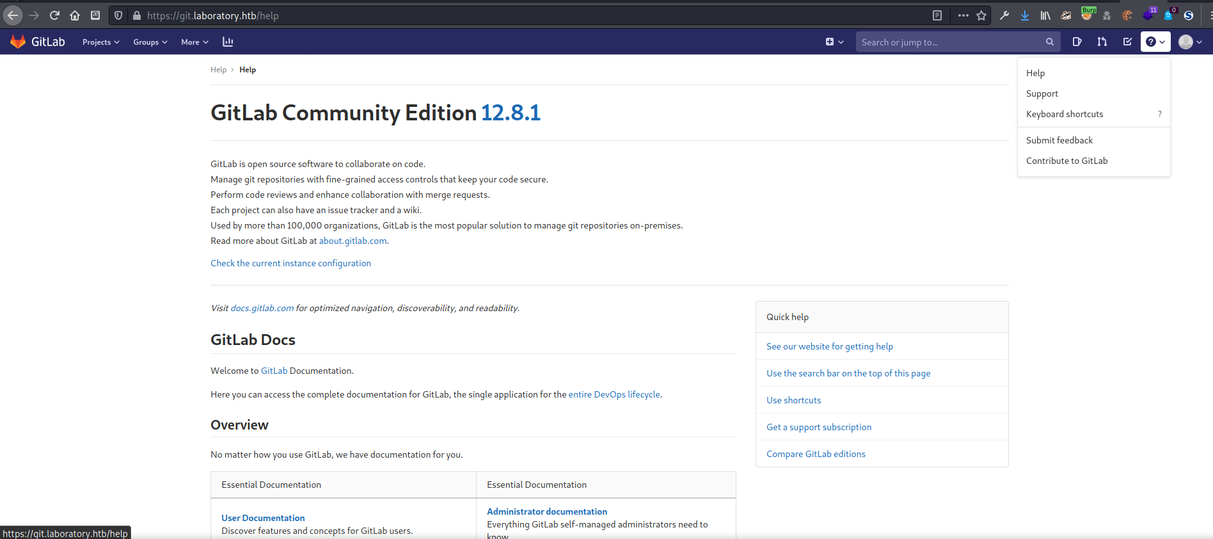Click the Burp proxy extension icon
Image resolution: width=1213 pixels, height=539 pixels.
1088,14
